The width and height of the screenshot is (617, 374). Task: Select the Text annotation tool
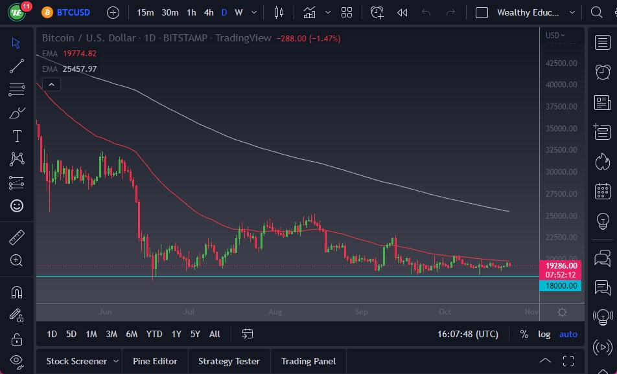coord(17,136)
